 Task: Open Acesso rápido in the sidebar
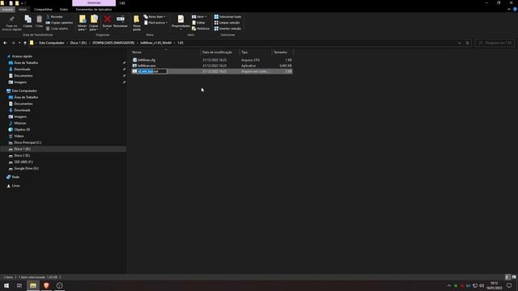pos(22,57)
